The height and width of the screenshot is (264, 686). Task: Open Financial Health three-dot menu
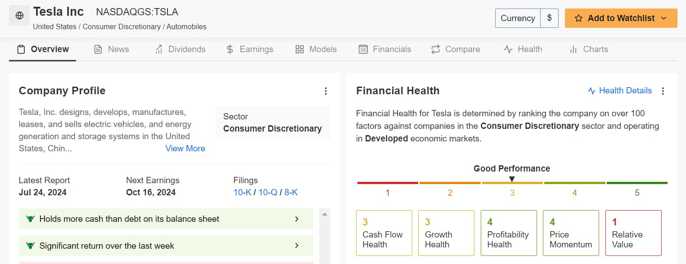click(663, 91)
